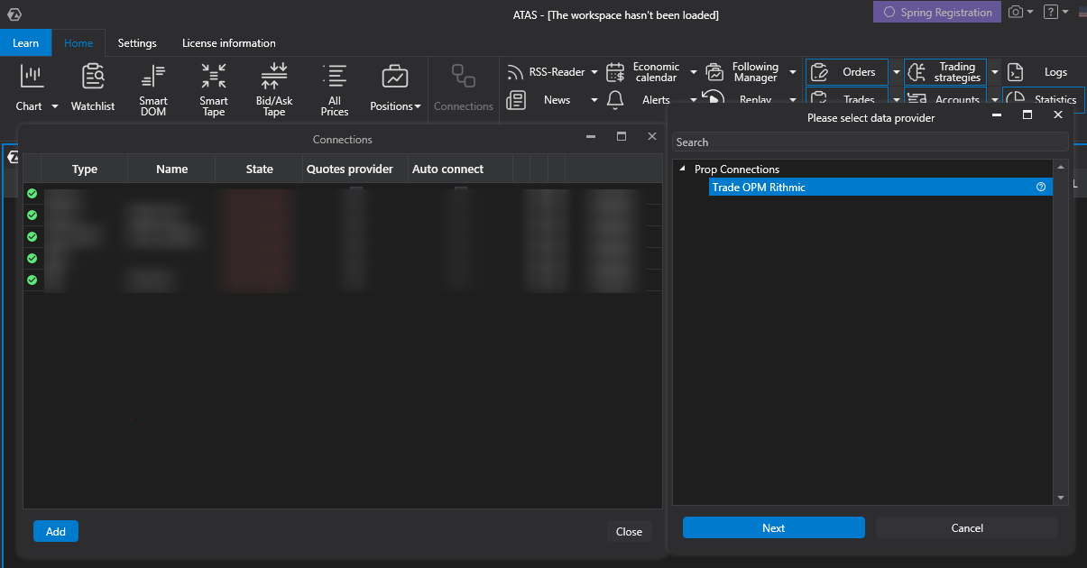Open the Smart DOM tool
The width and height of the screenshot is (1087, 568).
pyautogui.click(x=152, y=86)
